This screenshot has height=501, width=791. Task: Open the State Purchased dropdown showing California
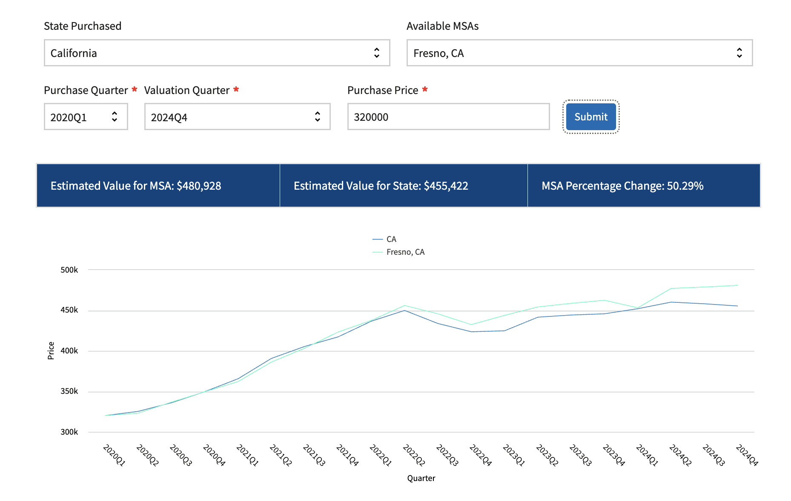[216, 53]
